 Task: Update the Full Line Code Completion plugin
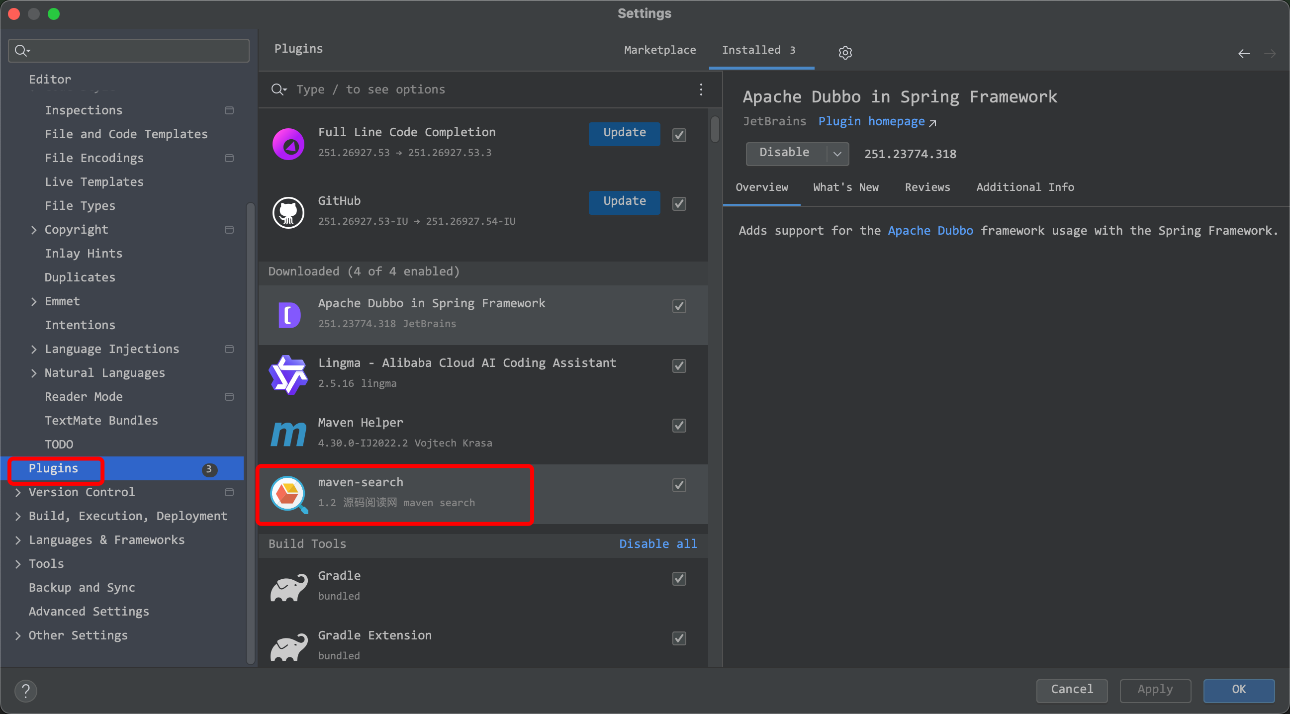coord(624,133)
